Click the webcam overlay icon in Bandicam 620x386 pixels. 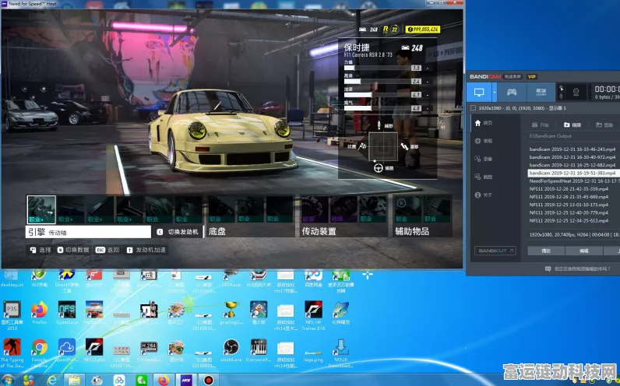pyautogui.click(x=576, y=93)
